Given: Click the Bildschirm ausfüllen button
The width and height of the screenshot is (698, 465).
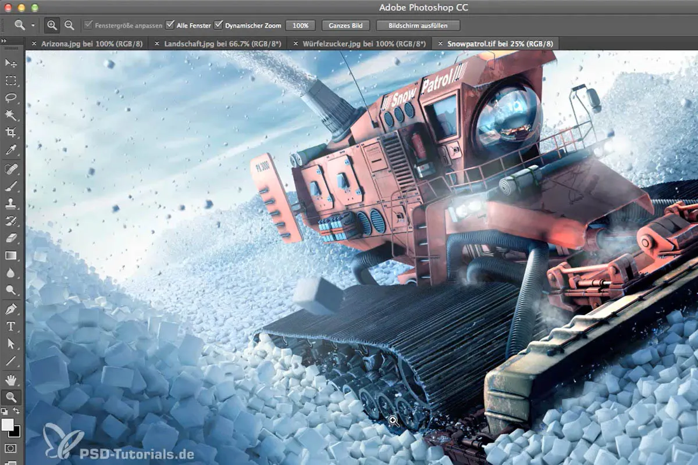Looking at the screenshot, I should (x=418, y=26).
